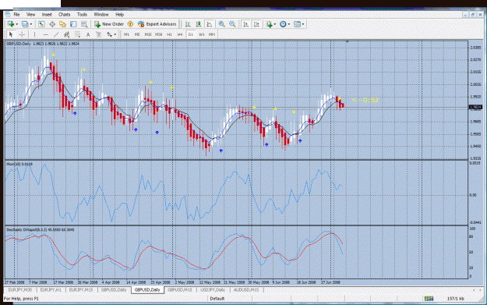Click the New Order button

point(109,24)
